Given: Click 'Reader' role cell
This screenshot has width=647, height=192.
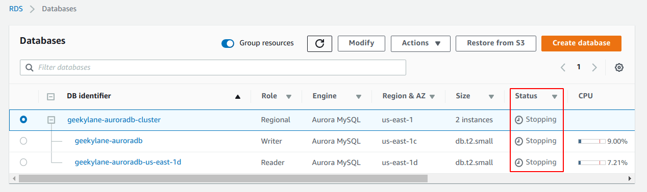Looking at the screenshot, I should click(x=272, y=162).
